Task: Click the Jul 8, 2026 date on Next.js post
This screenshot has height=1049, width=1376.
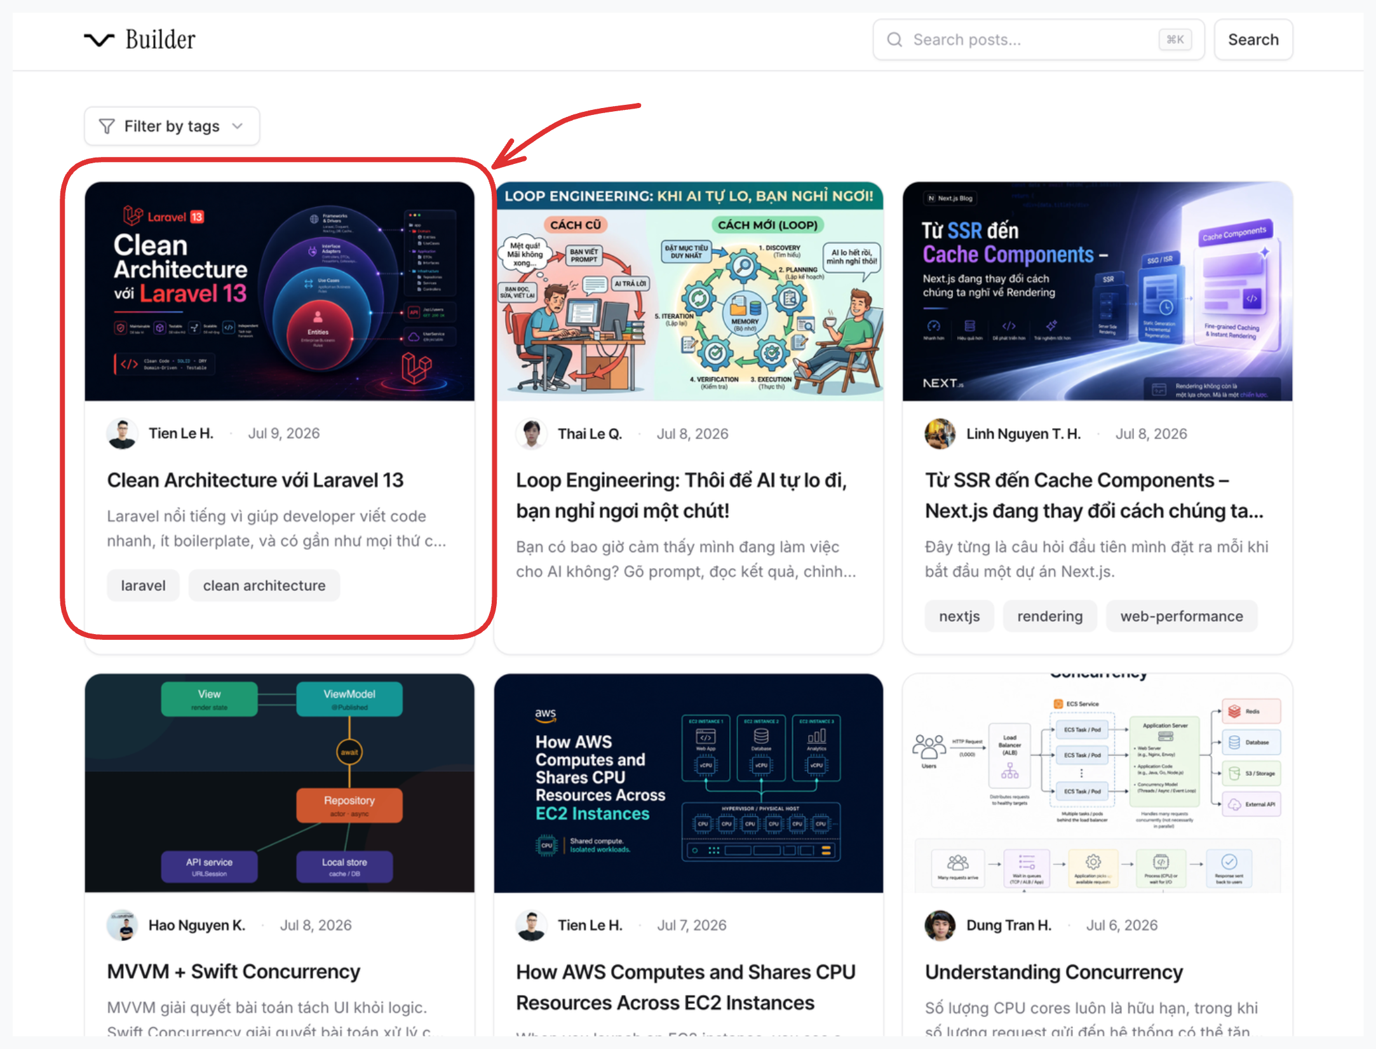Action: (x=1151, y=434)
